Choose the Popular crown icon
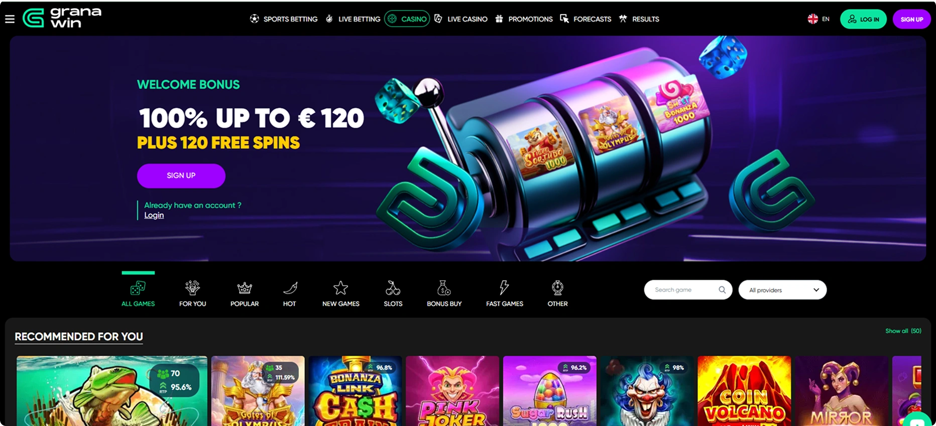 coord(245,288)
